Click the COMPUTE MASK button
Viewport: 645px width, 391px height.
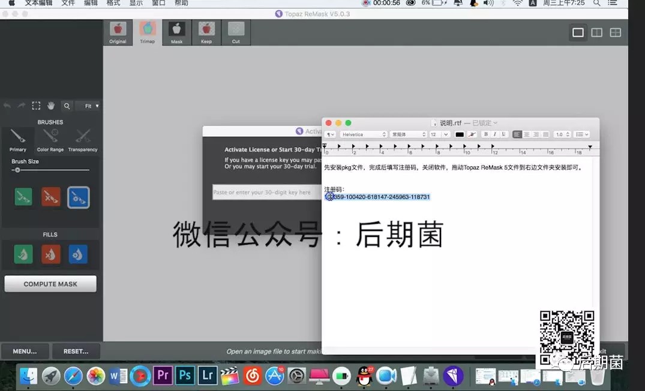click(x=50, y=284)
